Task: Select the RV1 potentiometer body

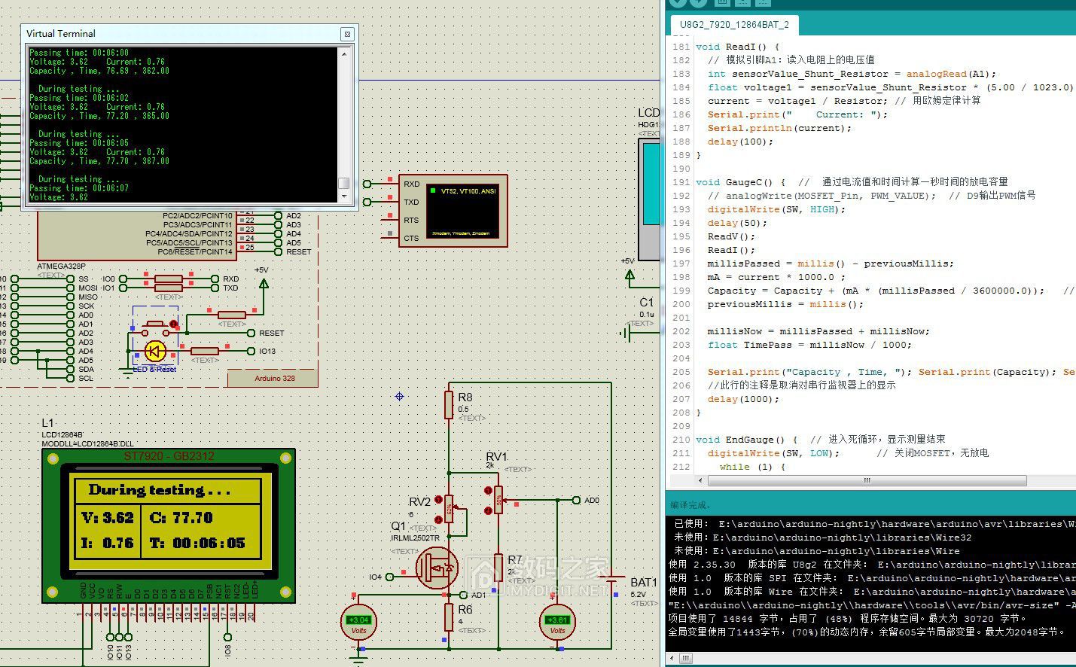Action: (498, 498)
